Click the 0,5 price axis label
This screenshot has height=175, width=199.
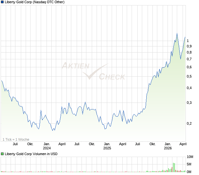click(189, 76)
